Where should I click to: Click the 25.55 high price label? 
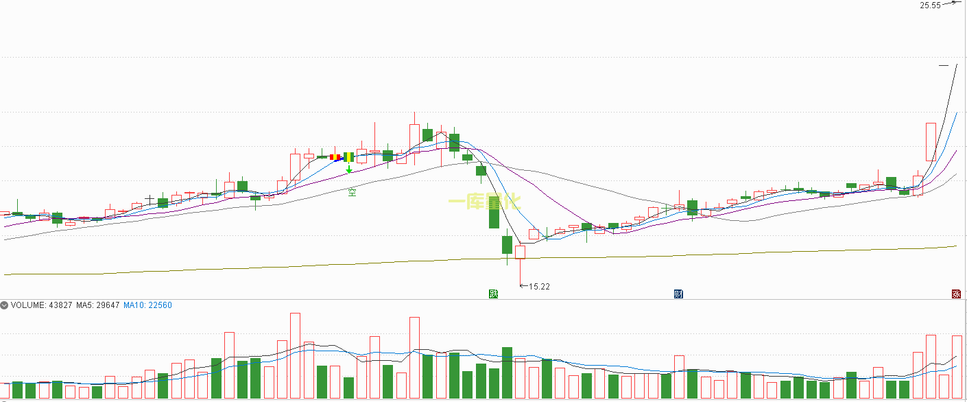tap(930, 5)
